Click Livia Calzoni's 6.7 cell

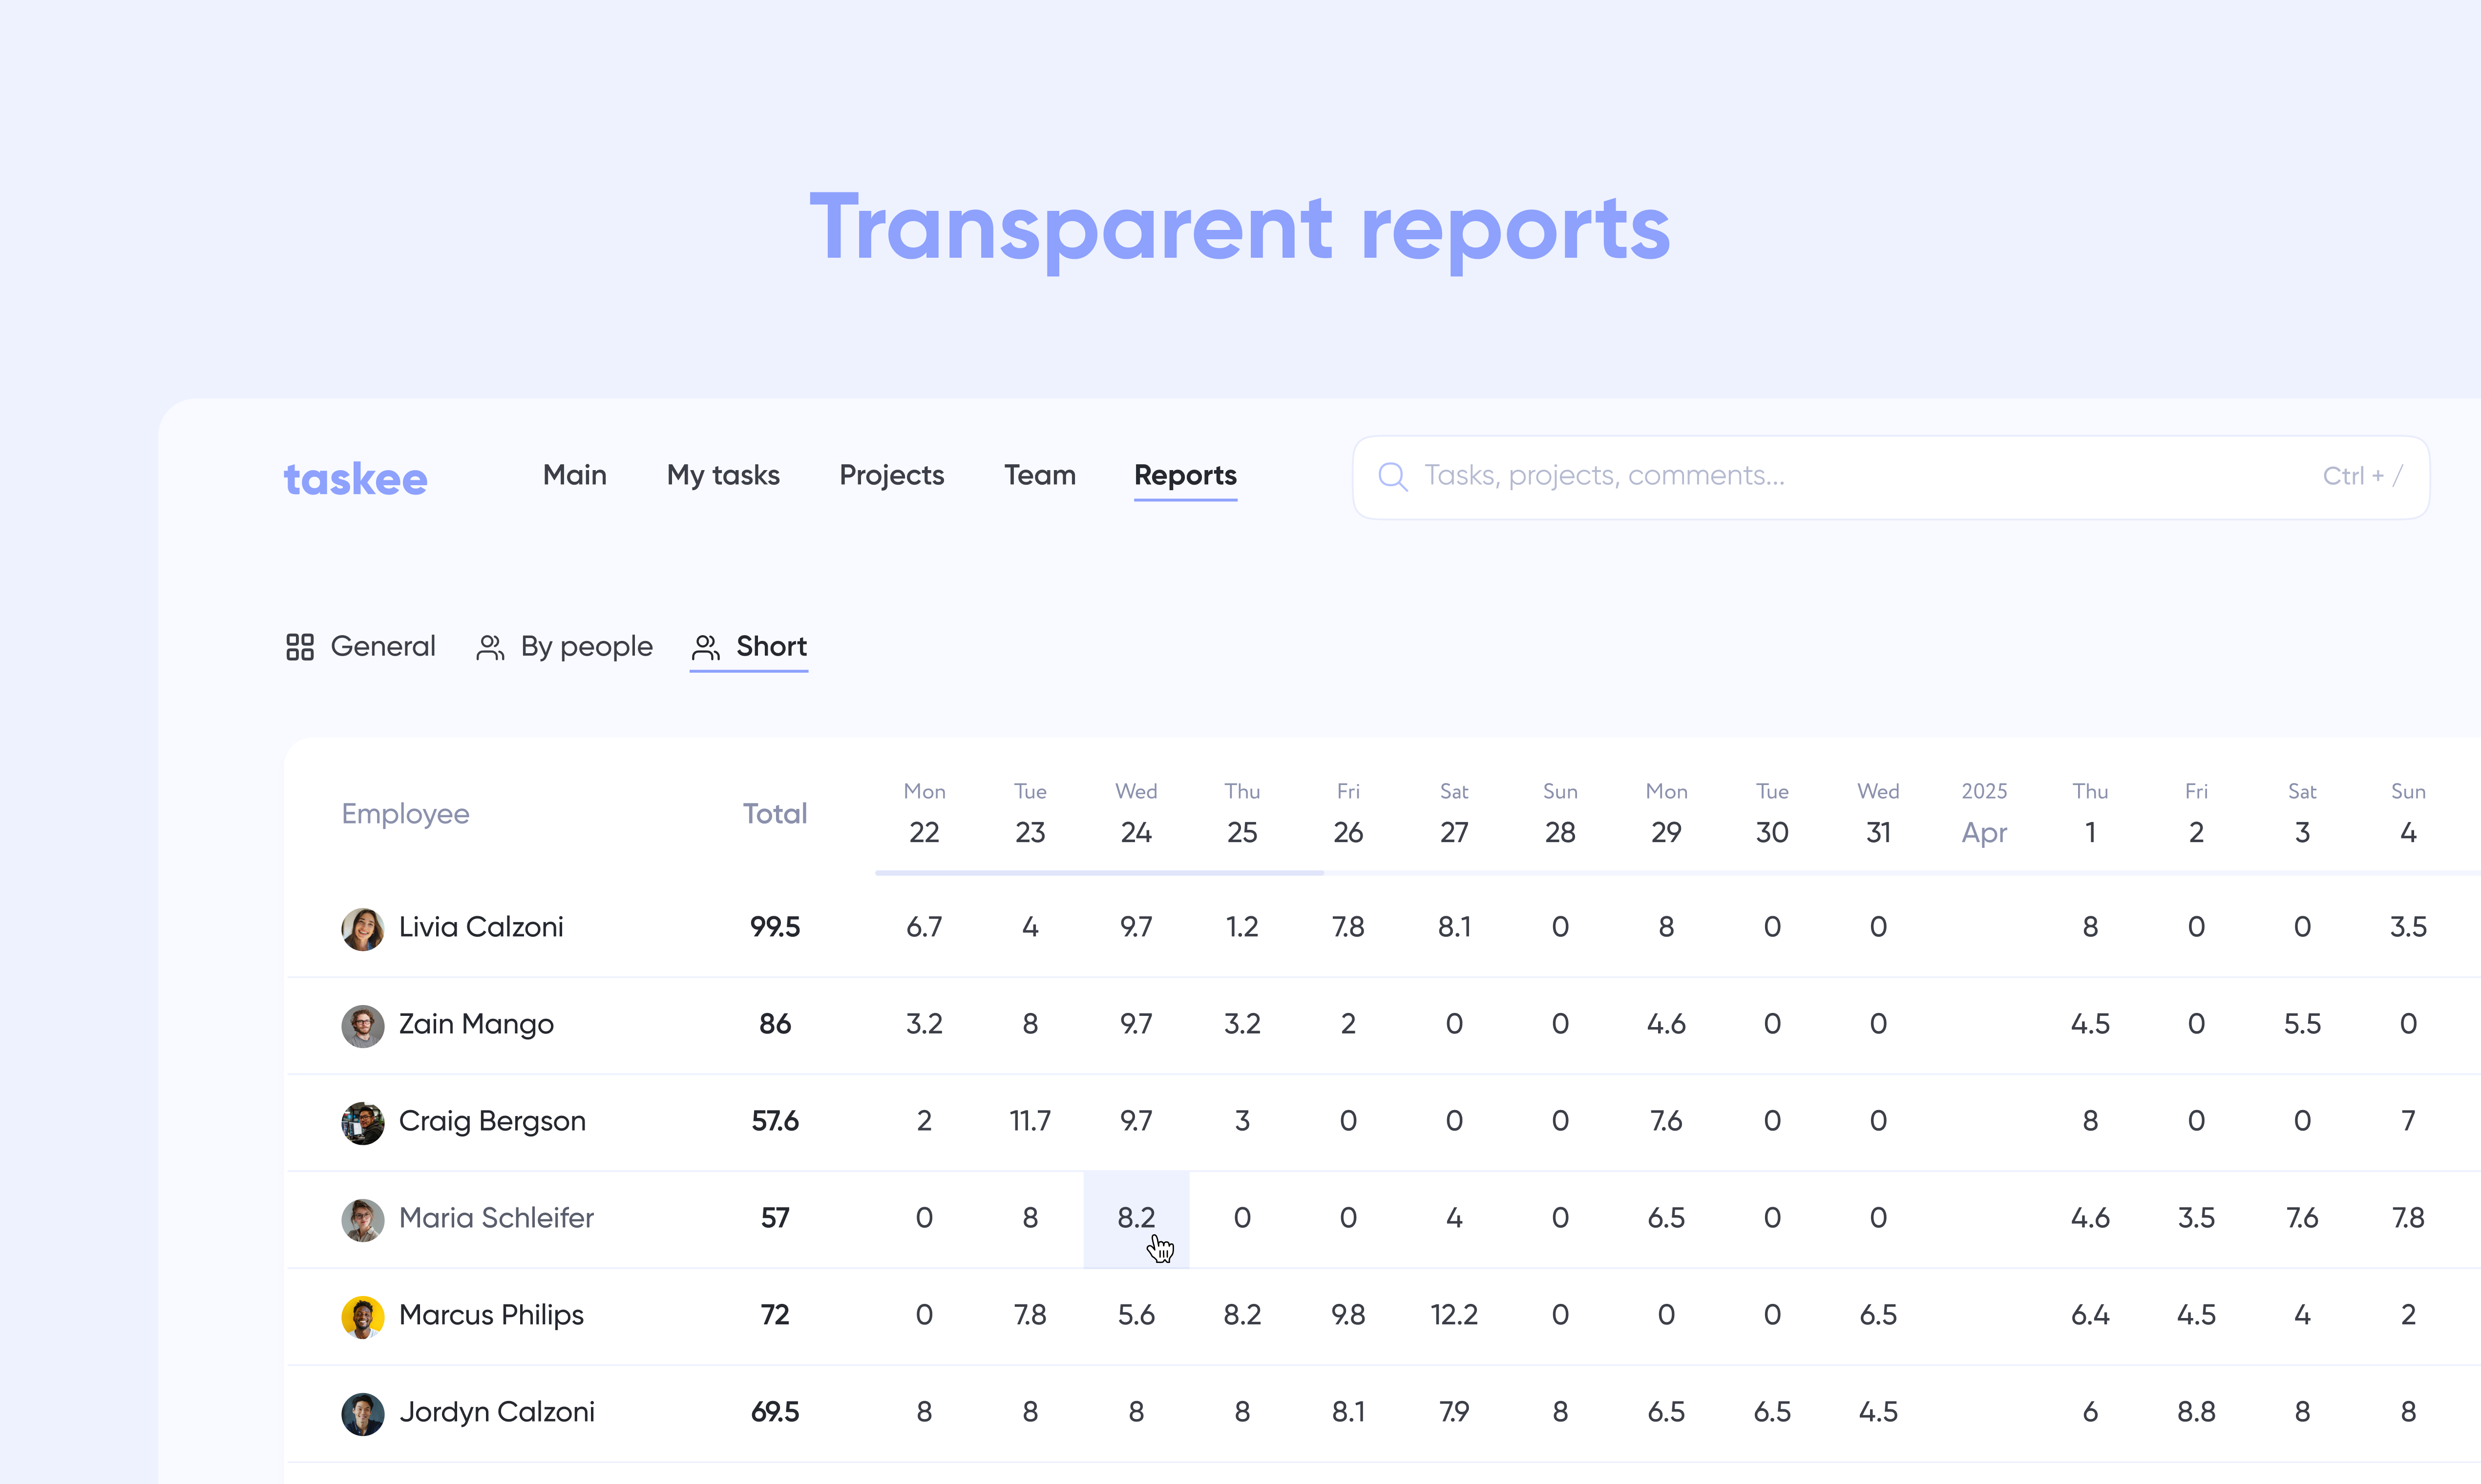(x=925, y=928)
